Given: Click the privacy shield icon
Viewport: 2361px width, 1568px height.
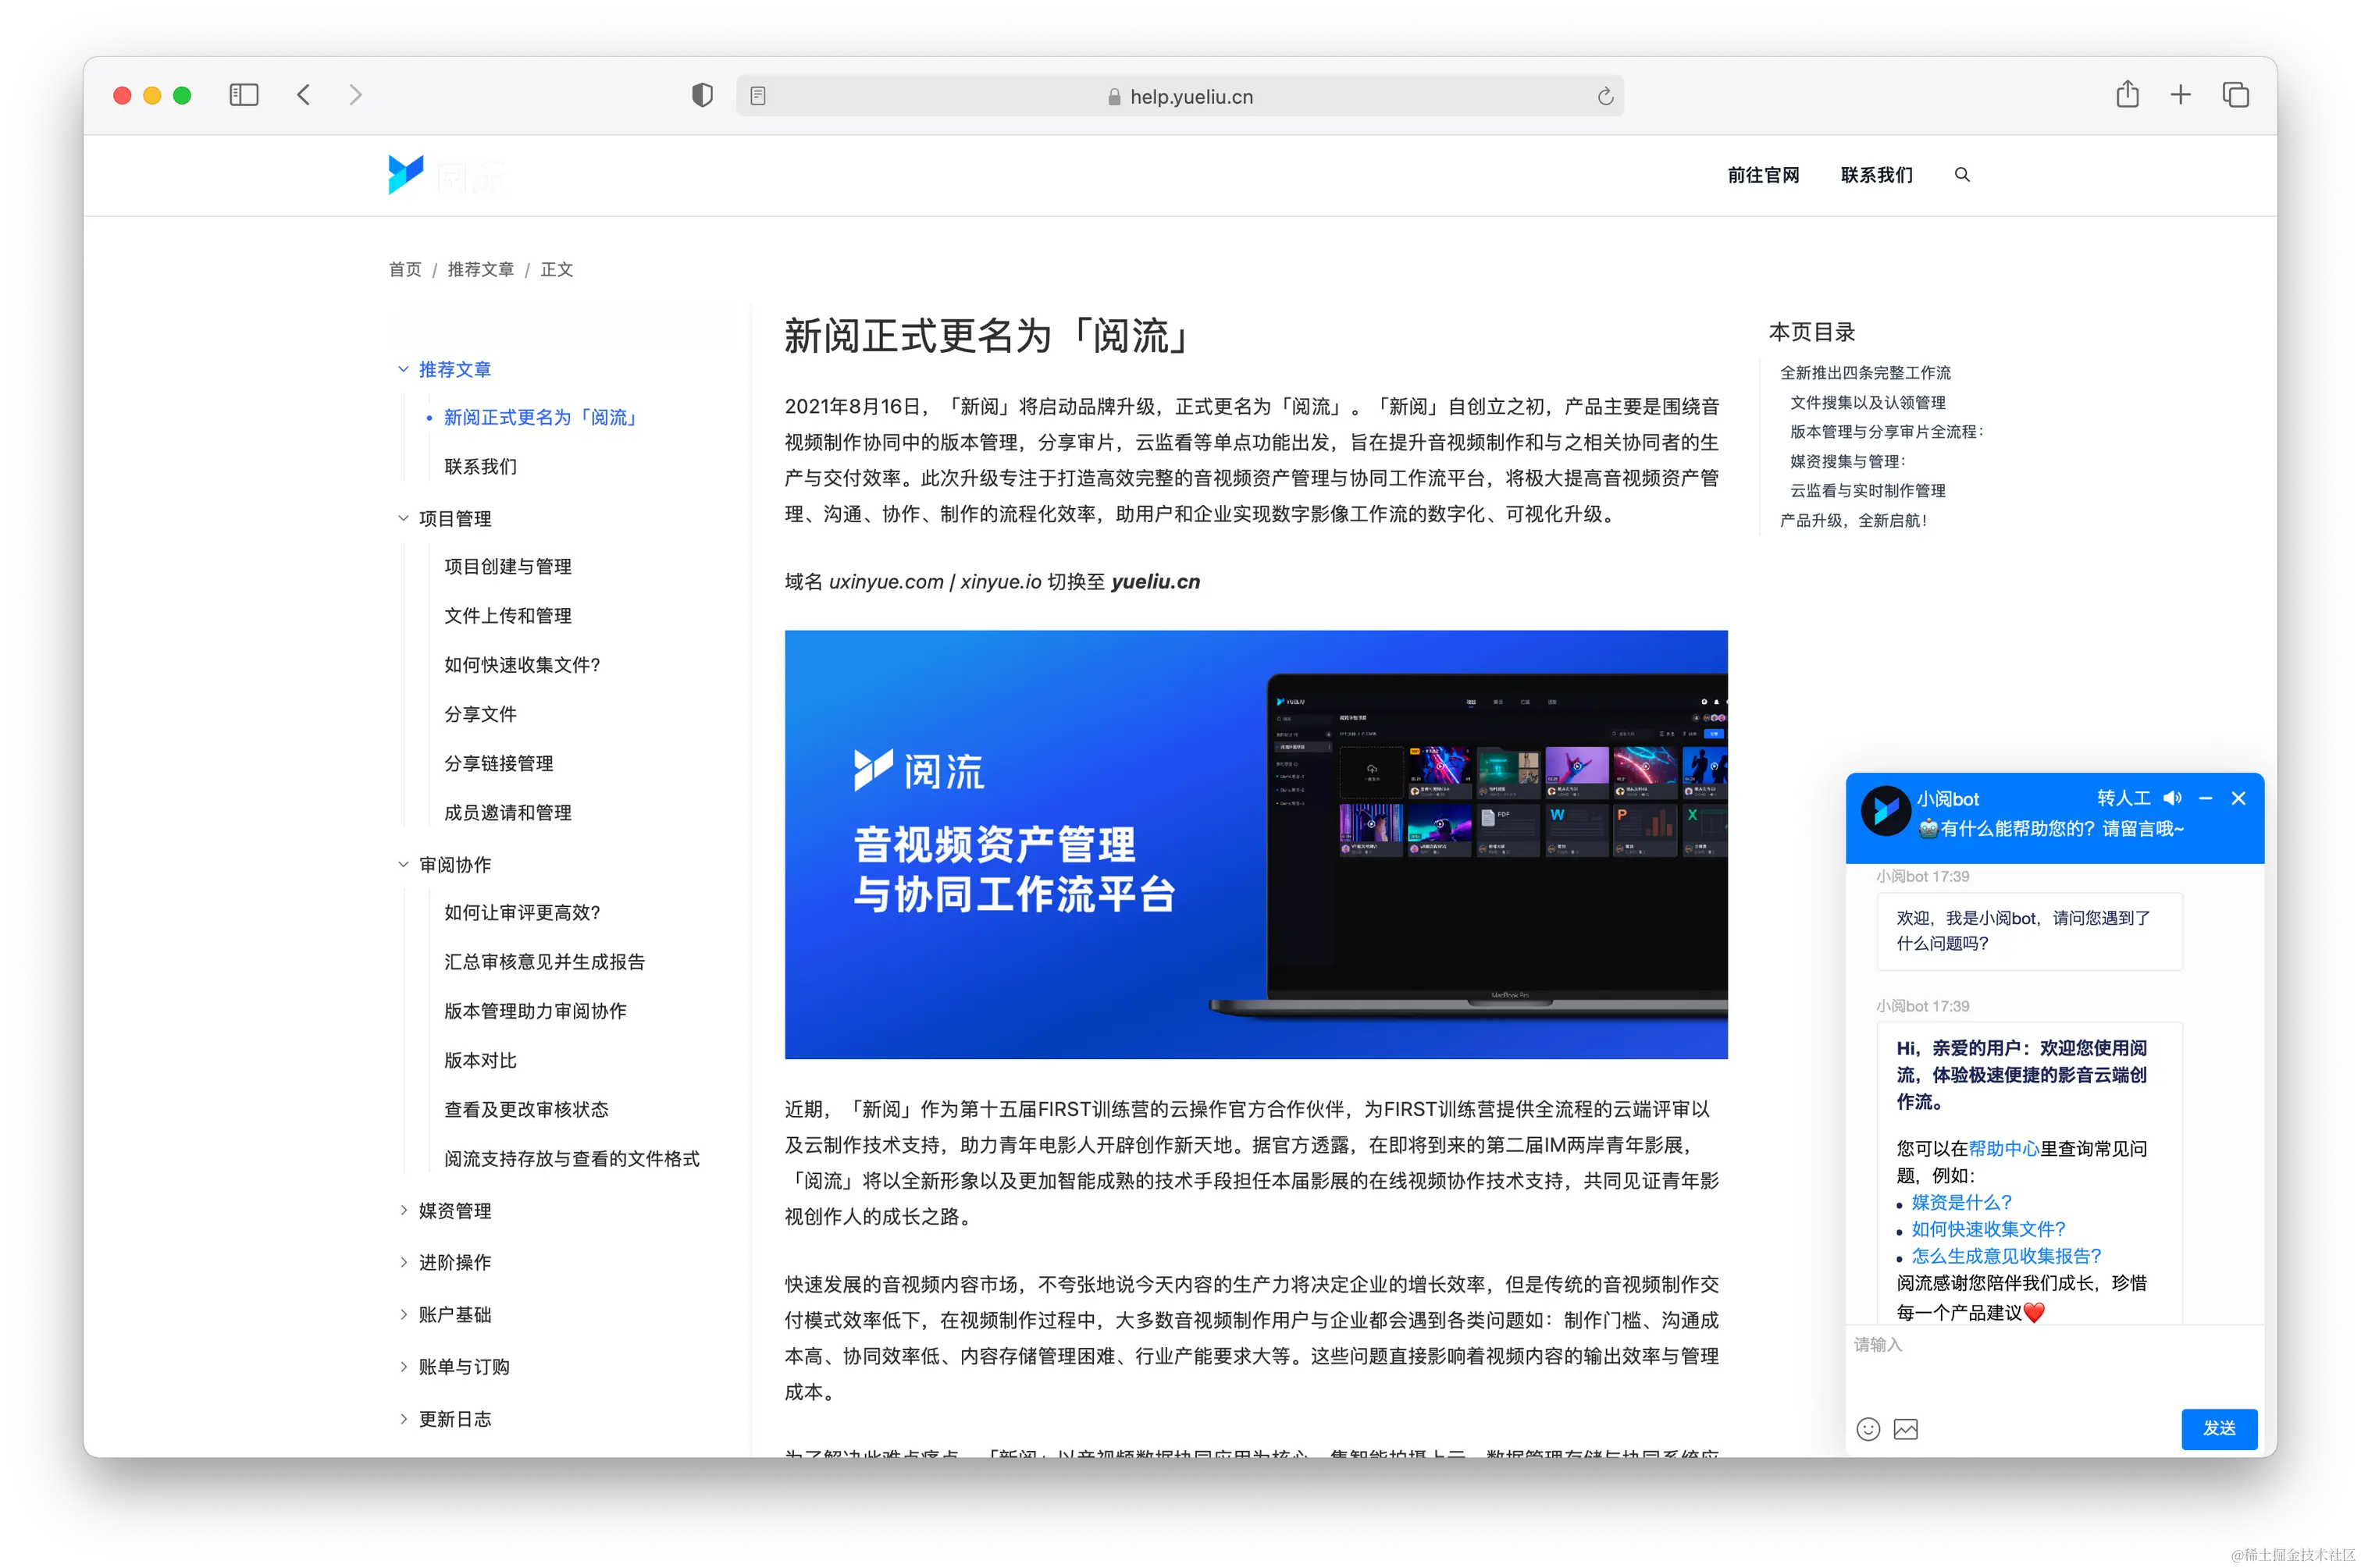Looking at the screenshot, I should click(703, 95).
